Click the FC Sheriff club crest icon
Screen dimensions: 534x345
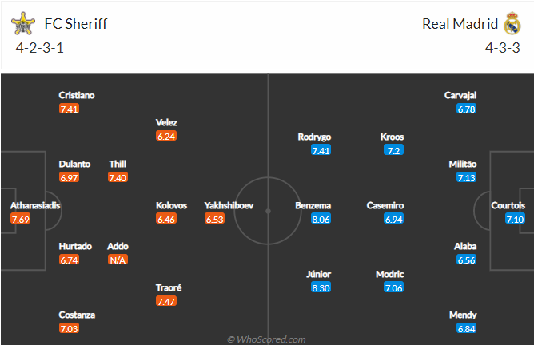tap(23, 23)
